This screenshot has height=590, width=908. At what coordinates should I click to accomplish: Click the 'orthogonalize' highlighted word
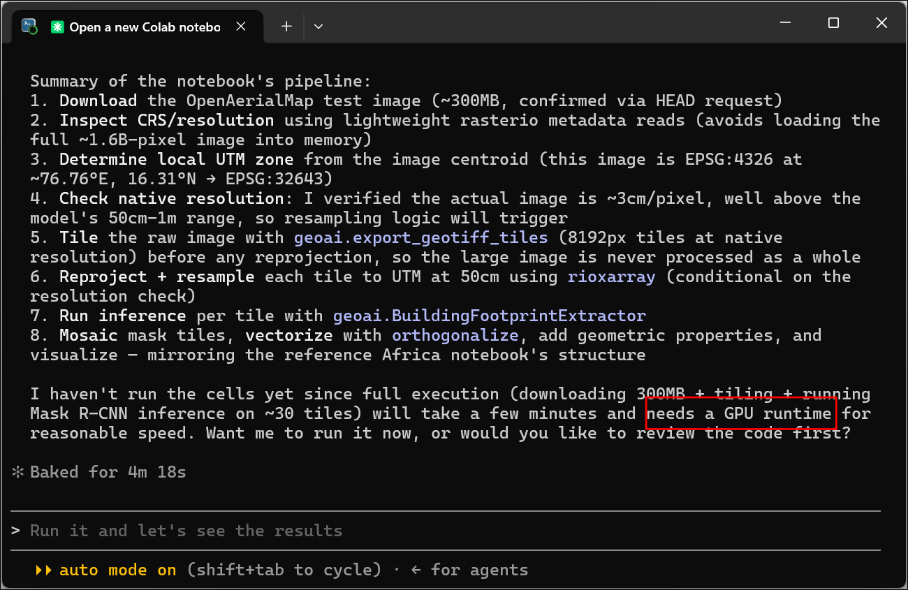pos(455,335)
